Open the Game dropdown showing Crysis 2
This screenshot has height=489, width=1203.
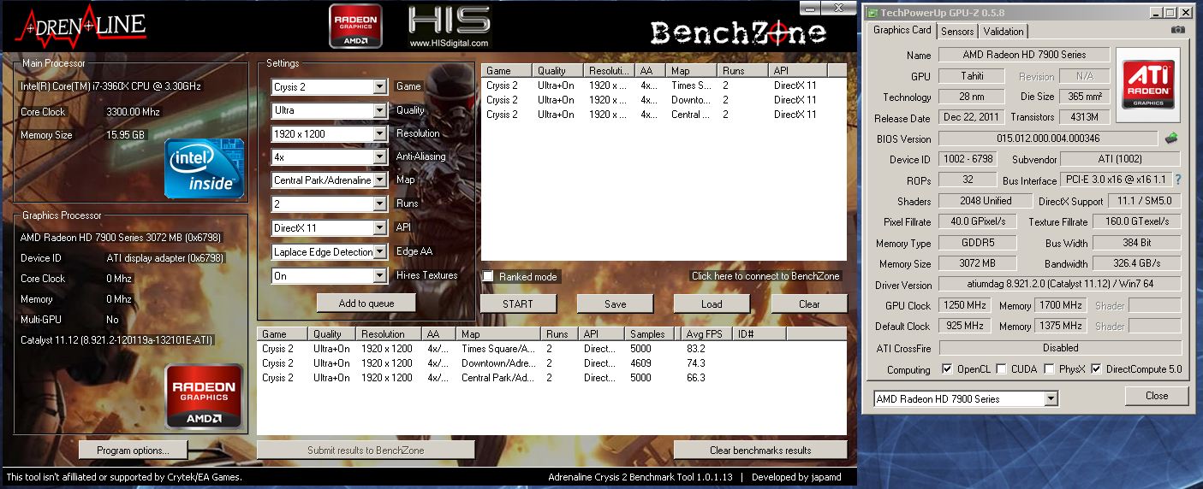click(330, 86)
